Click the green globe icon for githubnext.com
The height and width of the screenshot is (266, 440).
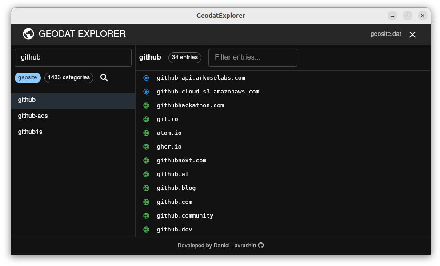pos(146,161)
